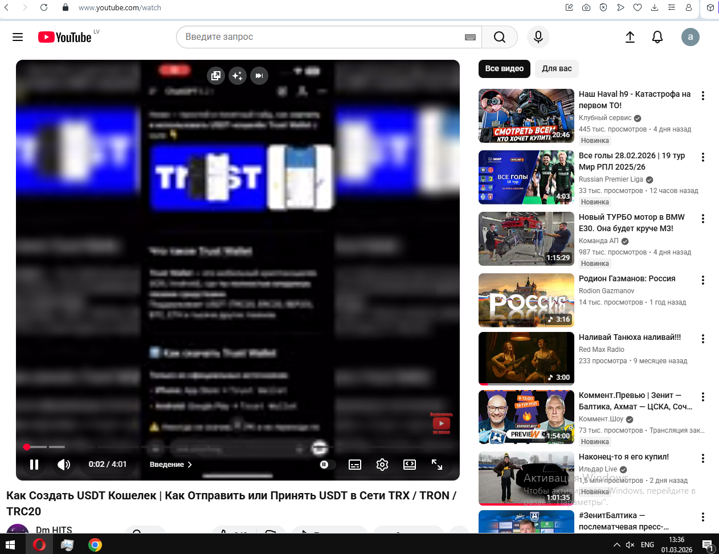Enter fullscreen mode
The image size is (719, 554).
[x=437, y=465]
